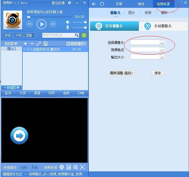Viewport: 189px width, 177px height.
Task: Select image source icon in bottom bar
Action: tap(69, 167)
